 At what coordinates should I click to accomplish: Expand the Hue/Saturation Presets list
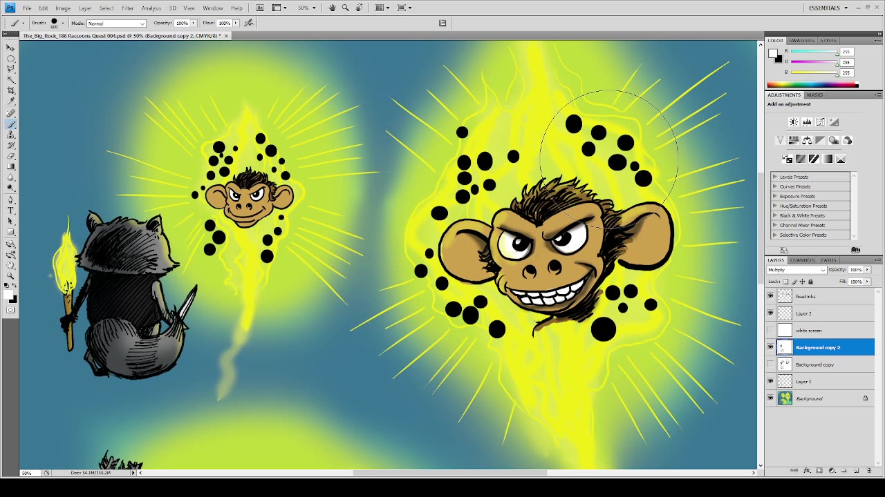(x=775, y=206)
